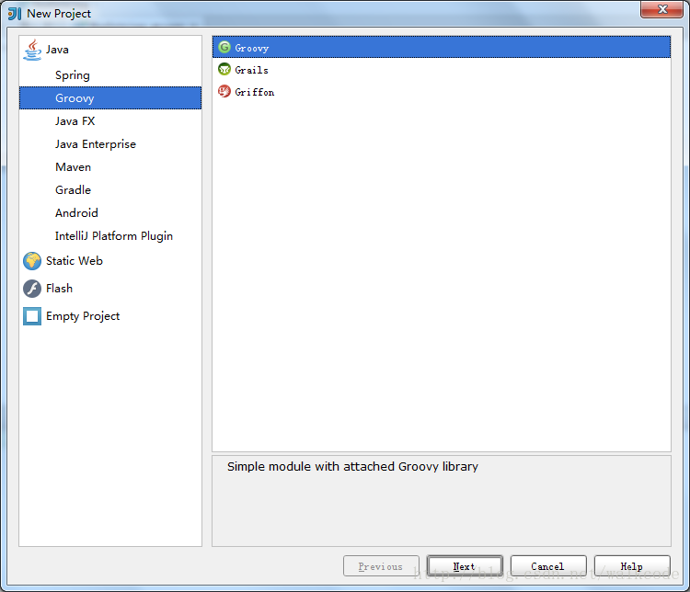The width and height of the screenshot is (690, 592).
Task: Select the Java category label
Action: [x=57, y=50]
